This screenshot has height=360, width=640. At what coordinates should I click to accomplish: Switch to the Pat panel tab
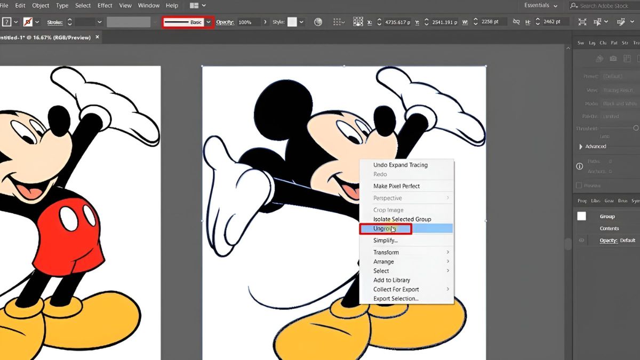point(614,43)
